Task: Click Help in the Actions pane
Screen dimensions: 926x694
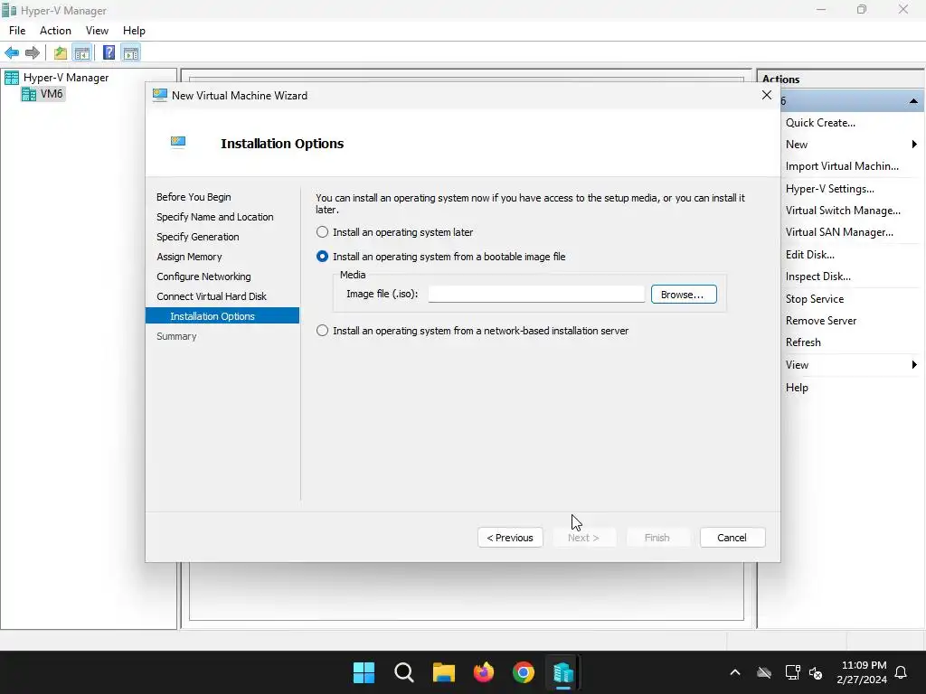Action: (x=797, y=388)
